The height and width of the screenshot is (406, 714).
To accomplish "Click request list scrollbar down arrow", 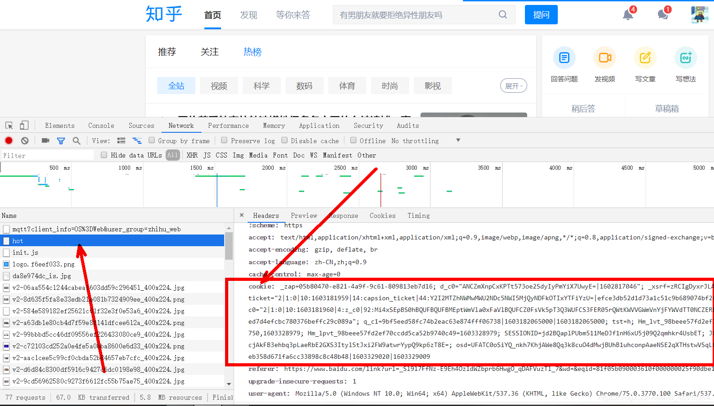I will pos(229,384).
